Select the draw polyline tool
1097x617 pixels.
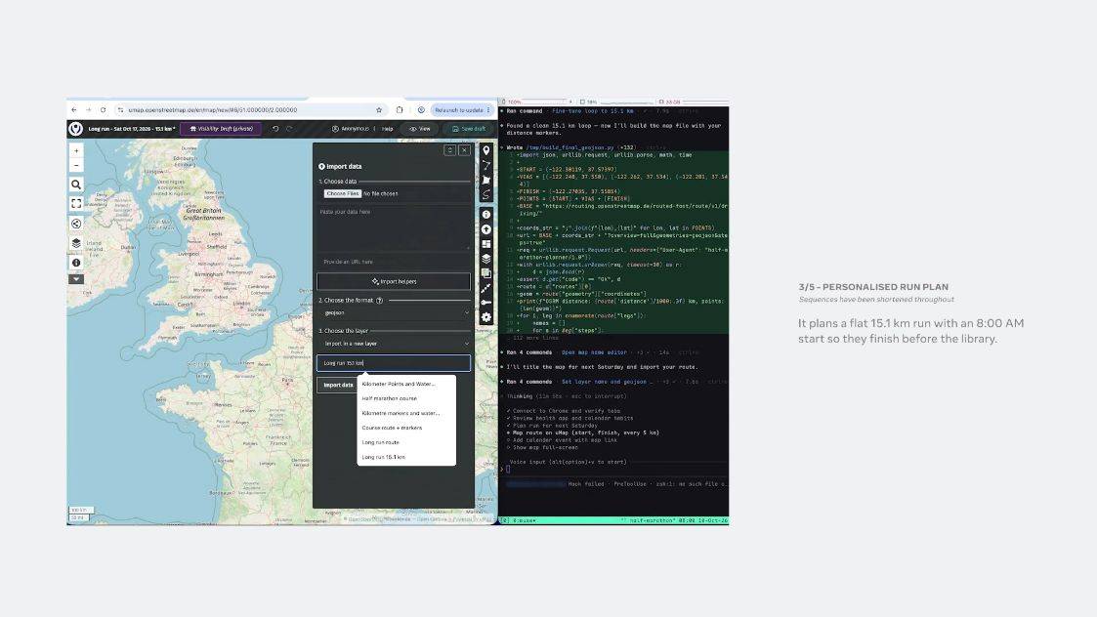pyautogui.click(x=486, y=165)
